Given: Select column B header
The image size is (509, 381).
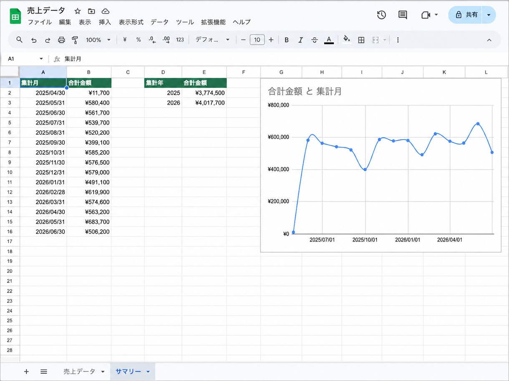Looking at the screenshot, I should click(x=89, y=72).
